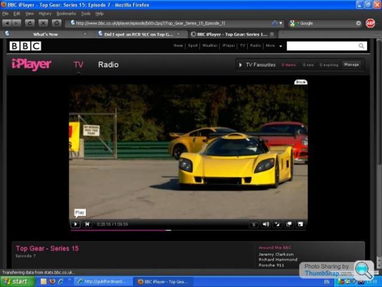Click the BBC logo

point(25,46)
